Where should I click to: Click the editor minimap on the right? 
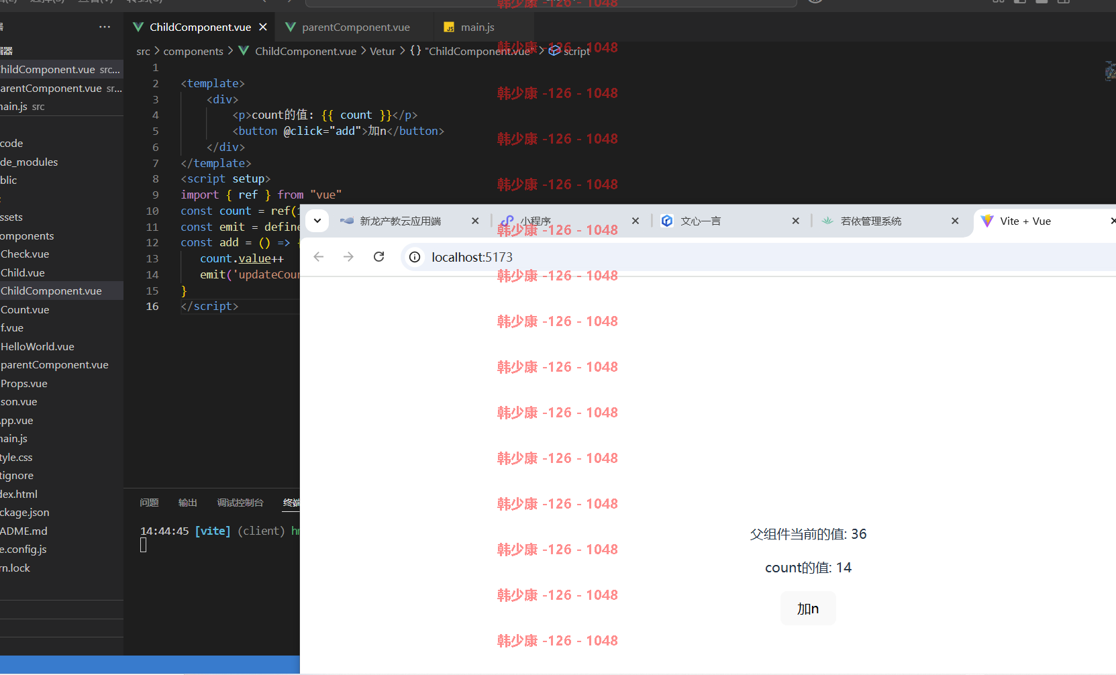[x=1110, y=70]
